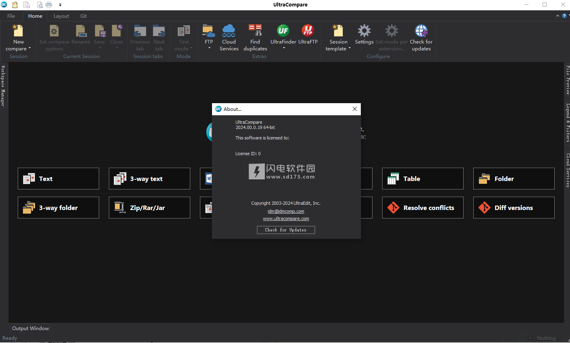The height and width of the screenshot is (343, 570).
Task: Open the File Preview side tab
Action: (x=567, y=80)
